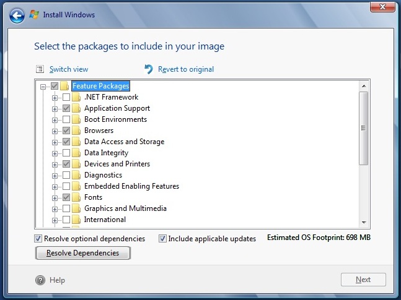Check the .NET Framework checkbox
This screenshot has height=300, width=401.
(x=66, y=97)
